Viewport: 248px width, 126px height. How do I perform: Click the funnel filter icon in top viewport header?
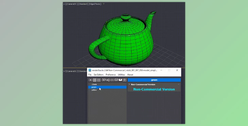point(104,4)
